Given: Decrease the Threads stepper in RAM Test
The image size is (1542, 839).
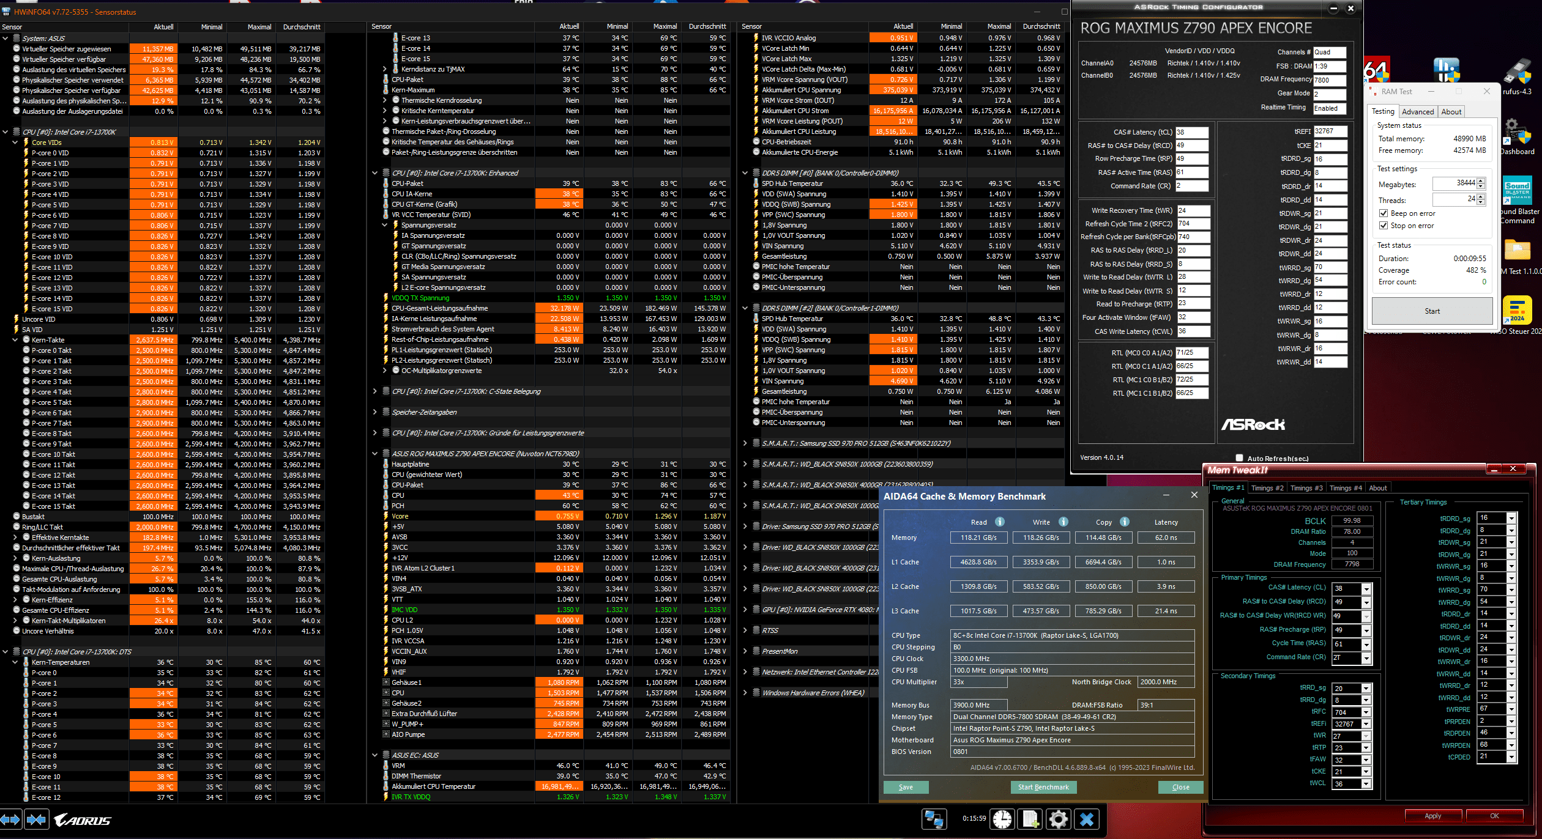Looking at the screenshot, I should click(1481, 202).
